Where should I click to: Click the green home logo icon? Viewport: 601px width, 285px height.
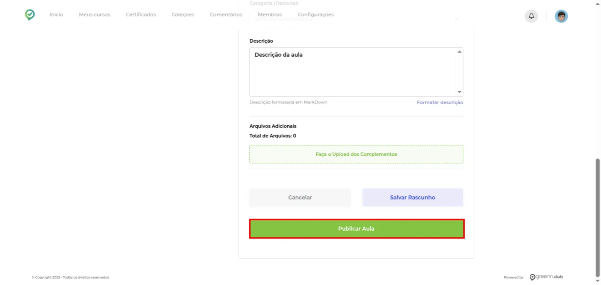click(x=30, y=15)
